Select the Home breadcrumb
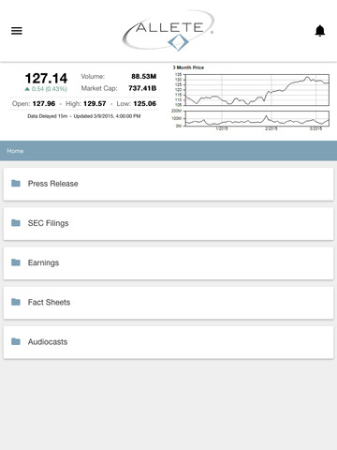 coord(15,151)
